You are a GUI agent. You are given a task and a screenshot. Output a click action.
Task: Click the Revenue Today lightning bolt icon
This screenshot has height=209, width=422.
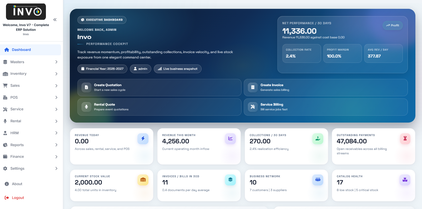pyautogui.click(x=143, y=139)
